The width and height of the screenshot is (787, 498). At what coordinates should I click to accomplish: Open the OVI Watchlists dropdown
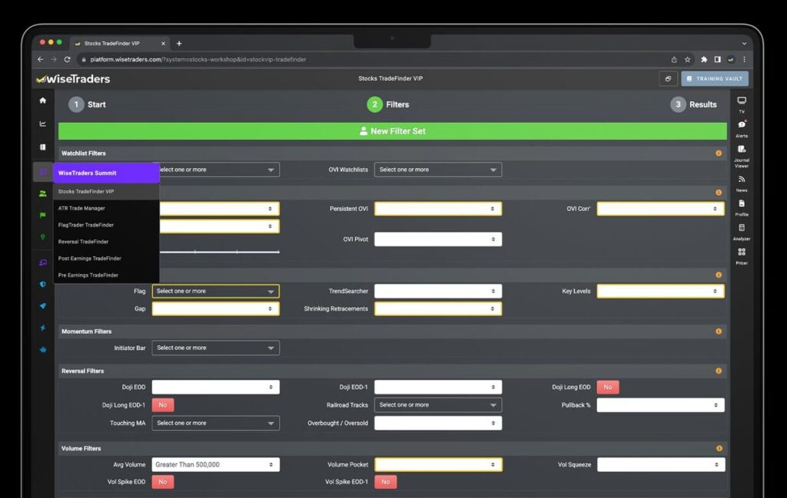point(437,170)
